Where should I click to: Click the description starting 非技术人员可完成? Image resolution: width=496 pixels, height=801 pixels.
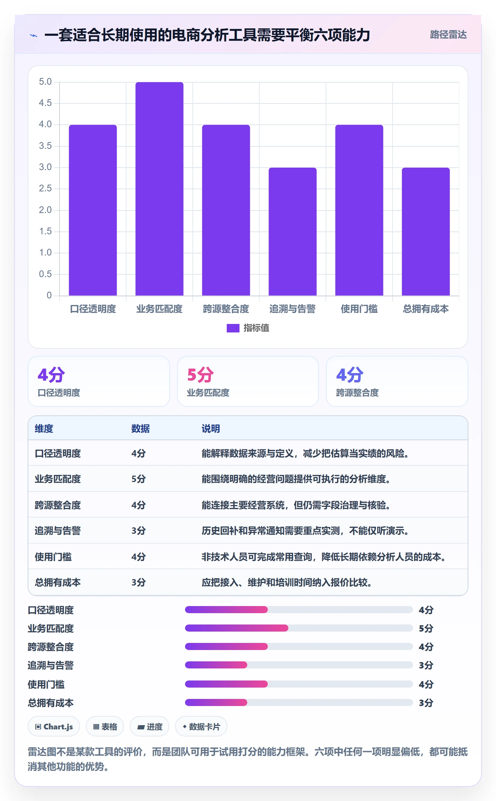pyautogui.click(x=324, y=557)
